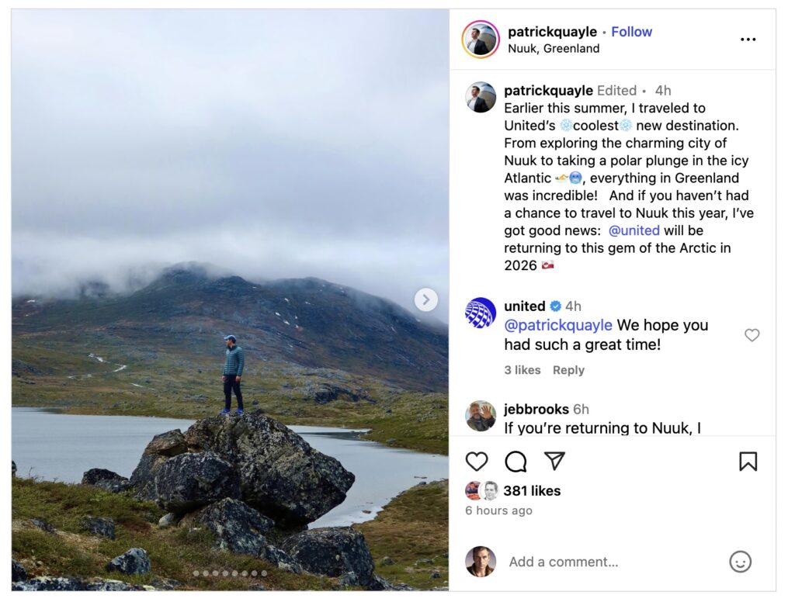The height and width of the screenshot is (602, 795).
Task: Show 3 likes on united comment
Action: 522,370
